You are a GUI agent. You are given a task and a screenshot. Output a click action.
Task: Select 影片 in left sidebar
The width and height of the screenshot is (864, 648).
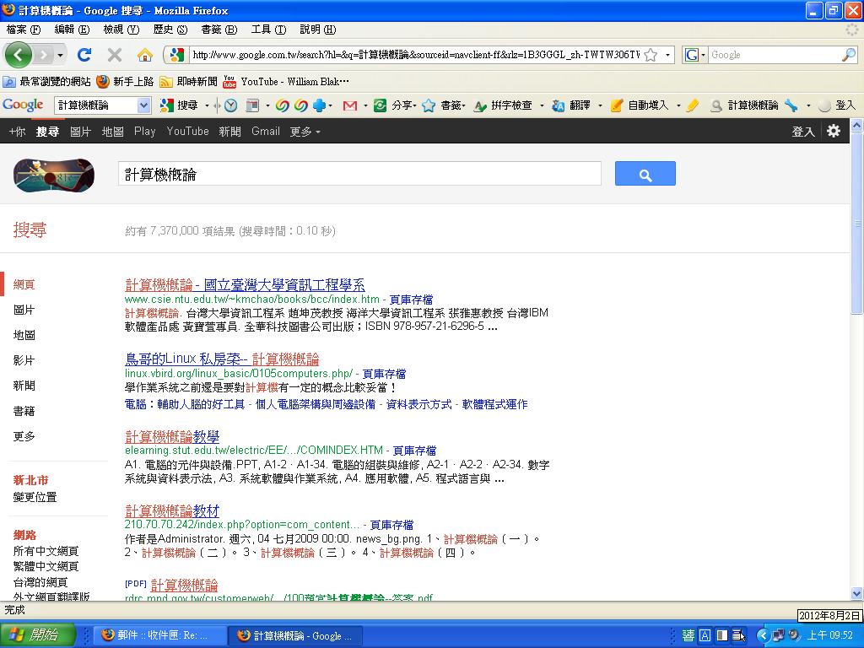[24, 360]
